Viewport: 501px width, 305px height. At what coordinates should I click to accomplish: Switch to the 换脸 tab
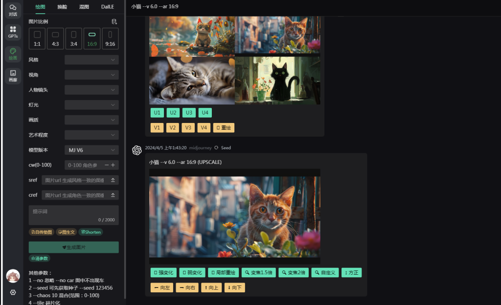click(x=62, y=7)
